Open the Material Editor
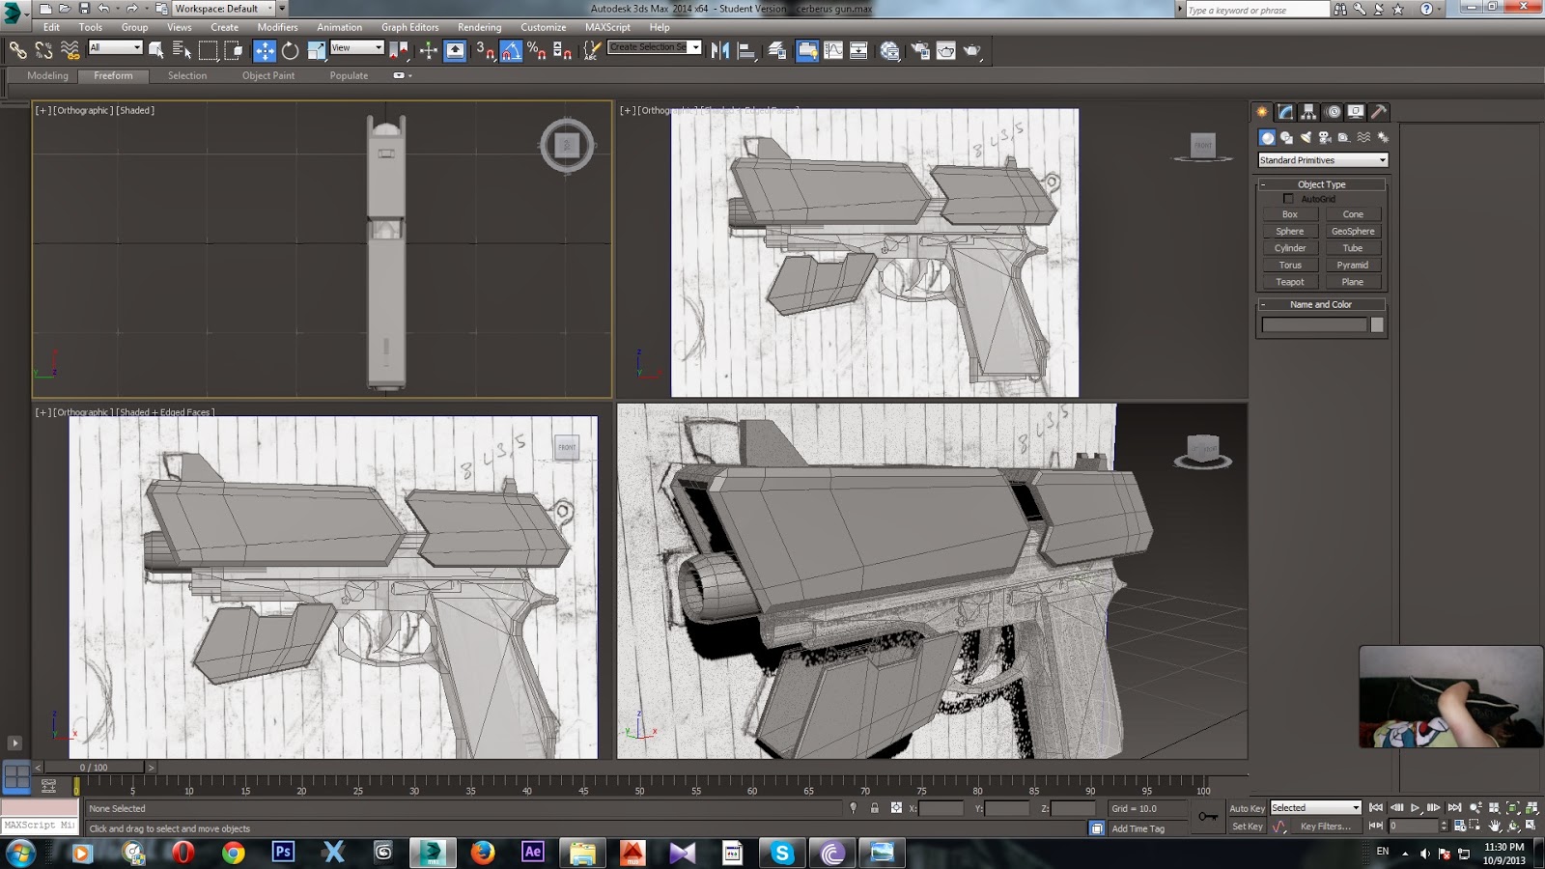The height and width of the screenshot is (869, 1545). click(889, 50)
